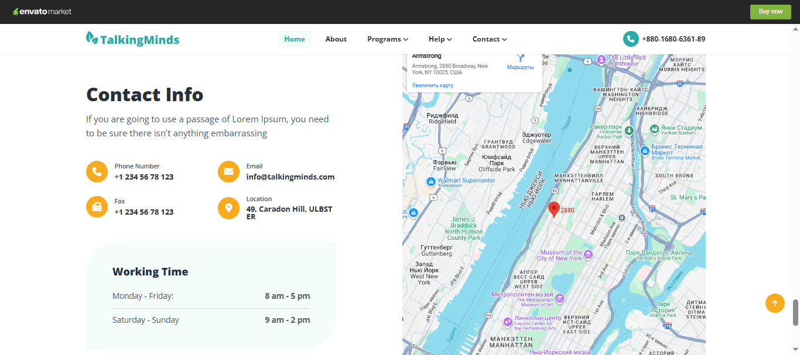Click the orange email envelope icon
This screenshot has width=800, height=355.
(228, 171)
